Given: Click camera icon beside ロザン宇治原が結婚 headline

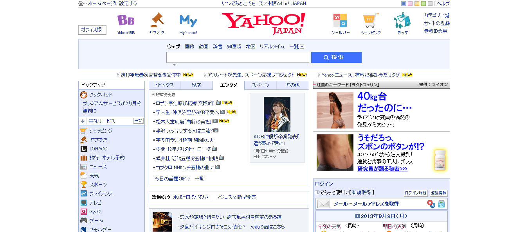Looking at the screenshot, I should (x=218, y=103).
